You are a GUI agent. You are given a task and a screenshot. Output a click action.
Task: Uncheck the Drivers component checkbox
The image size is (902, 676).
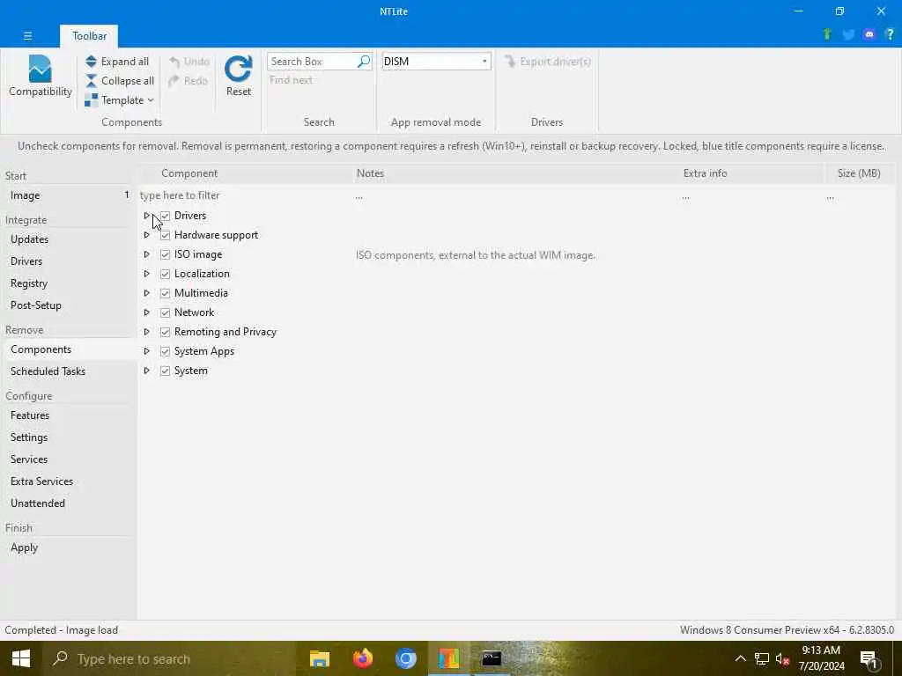(165, 216)
